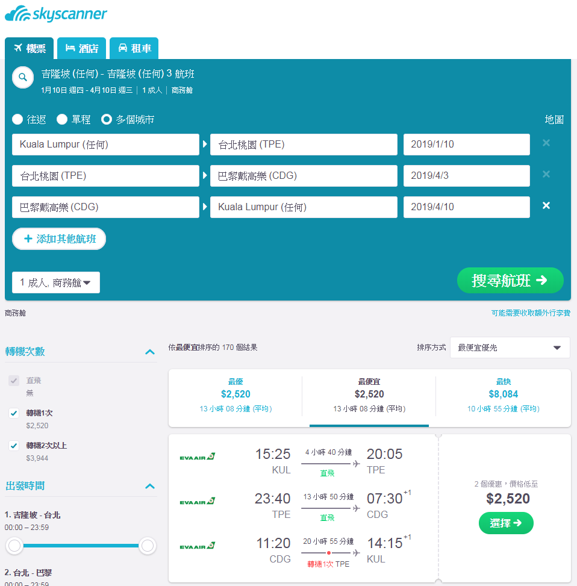Remove the flight leg dated 2019/1/10
577x586 pixels.
coord(546,143)
